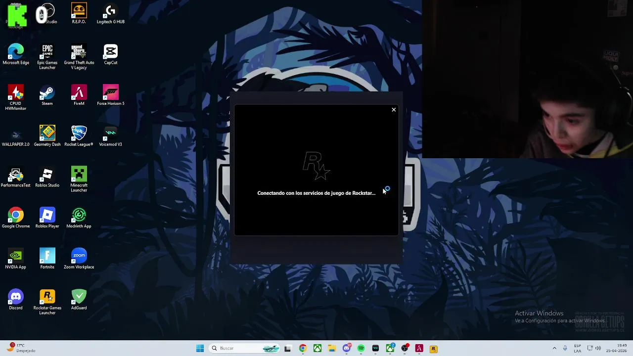
Task: Open the Windows Start menu
Action: (200, 349)
